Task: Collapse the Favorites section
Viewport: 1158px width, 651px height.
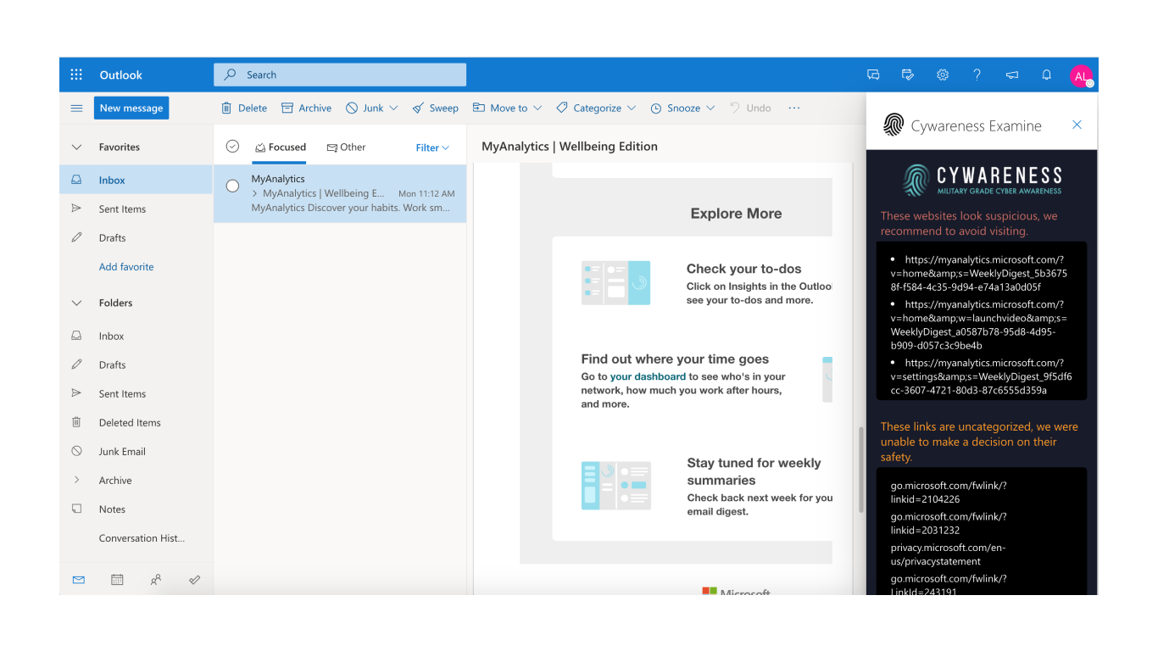Action: (76, 147)
